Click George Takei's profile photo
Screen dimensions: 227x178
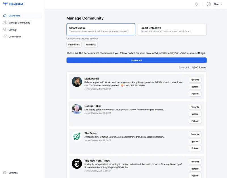tap(77, 109)
